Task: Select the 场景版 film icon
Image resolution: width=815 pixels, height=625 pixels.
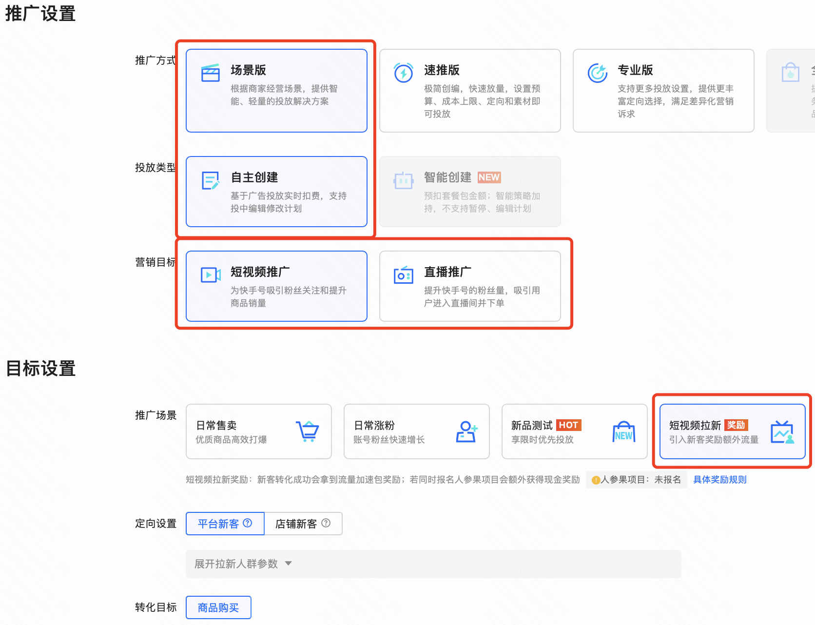Action: [x=210, y=73]
